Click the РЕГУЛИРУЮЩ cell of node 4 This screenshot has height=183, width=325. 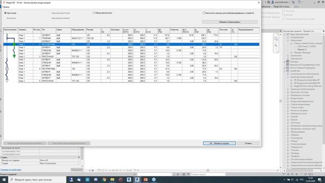pos(48,69)
